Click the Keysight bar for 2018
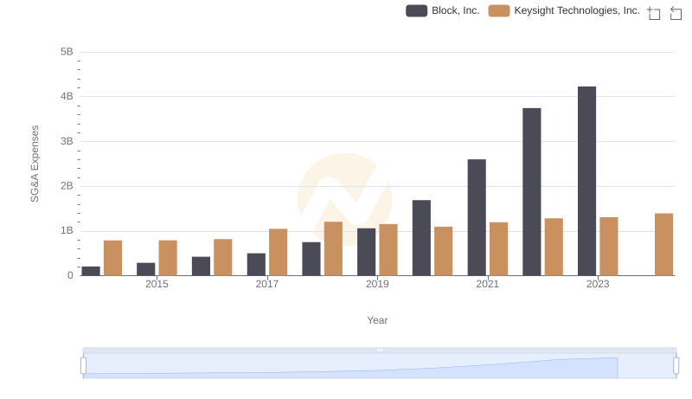 [x=333, y=248]
